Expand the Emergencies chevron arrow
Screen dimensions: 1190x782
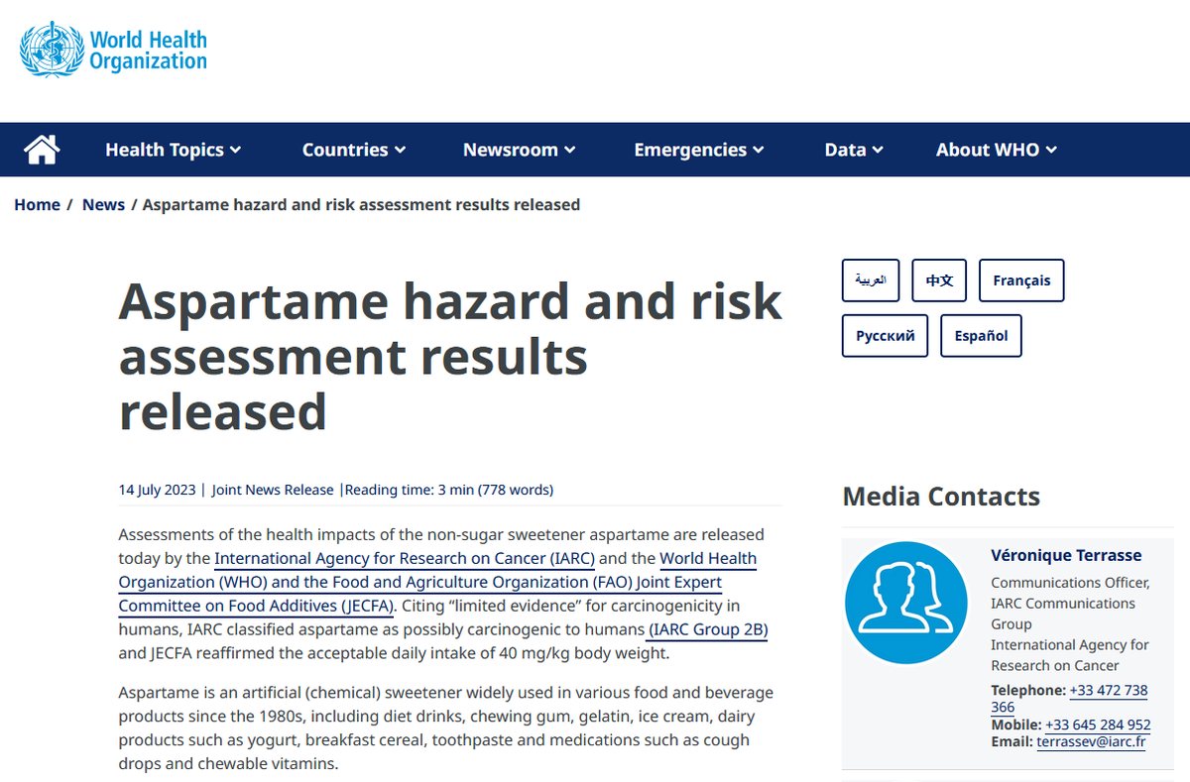click(759, 151)
